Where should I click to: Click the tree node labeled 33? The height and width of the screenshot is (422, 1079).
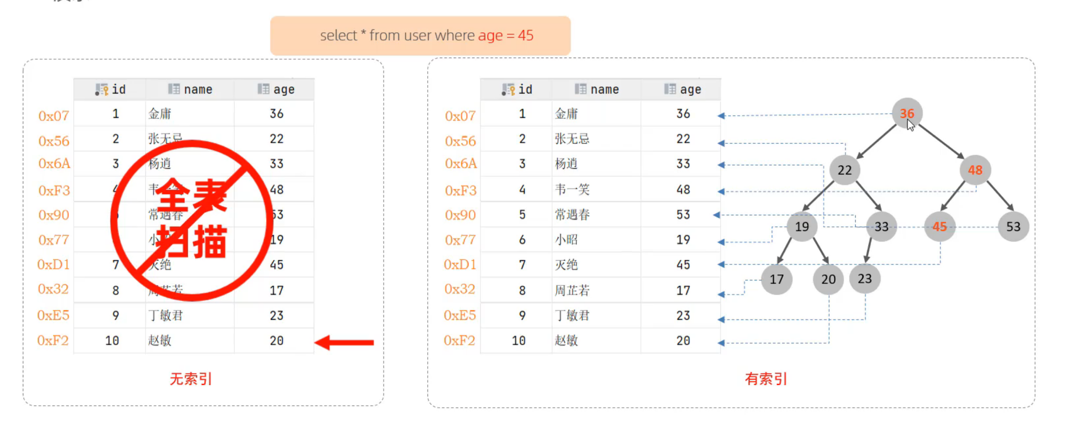[881, 227]
